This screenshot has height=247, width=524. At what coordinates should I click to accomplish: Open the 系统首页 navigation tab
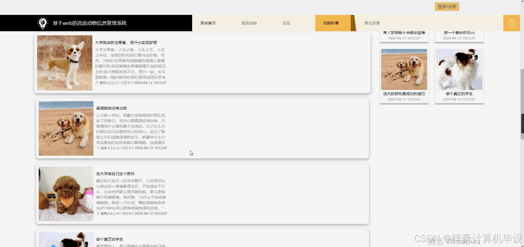tap(208, 23)
